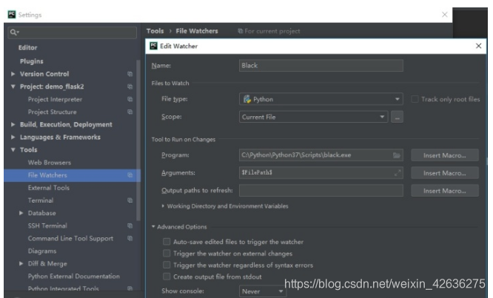Screen dimensions: 493x298
Task: Click Insert Macro for Output paths to refresh
Action: [445, 191]
